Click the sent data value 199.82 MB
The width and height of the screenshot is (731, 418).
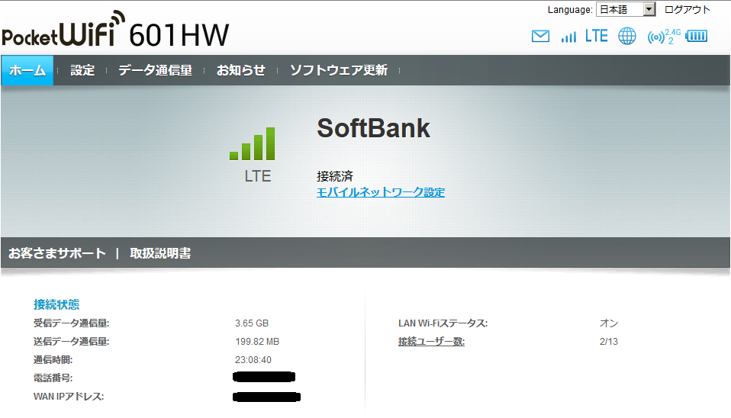click(x=257, y=342)
